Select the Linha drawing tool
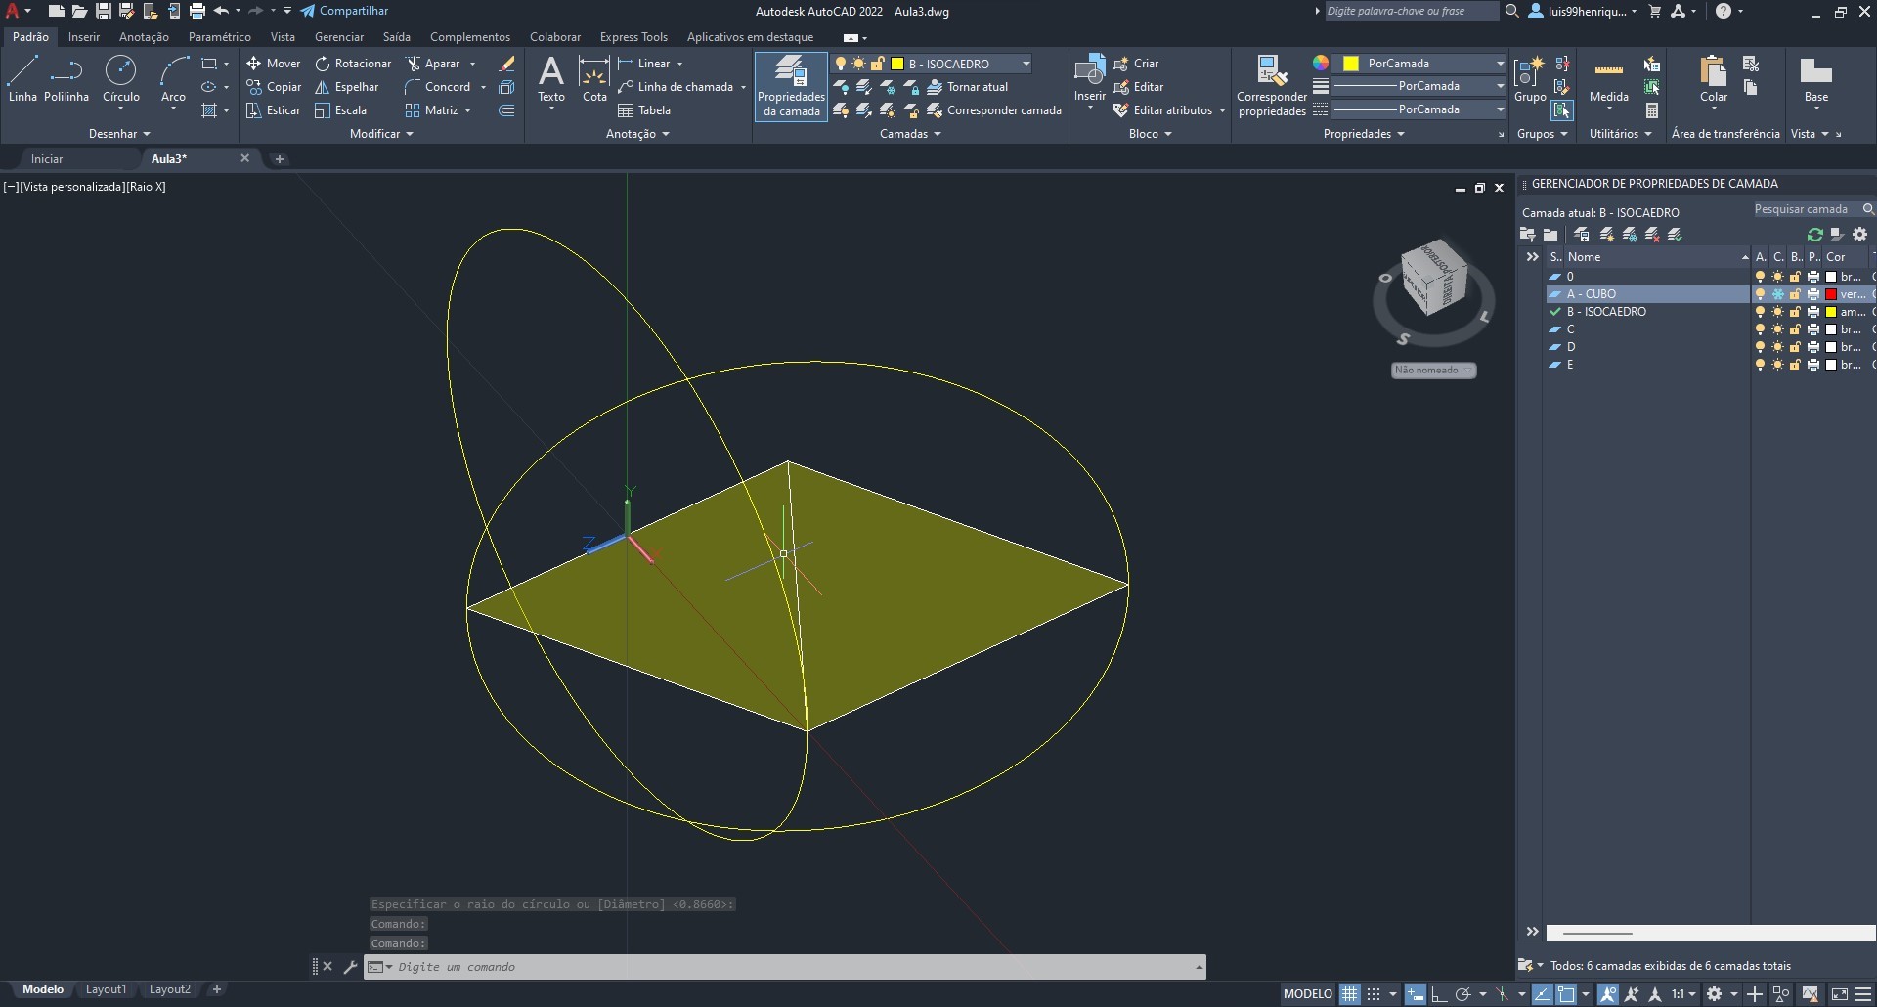The image size is (1877, 1007). coord(22,78)
